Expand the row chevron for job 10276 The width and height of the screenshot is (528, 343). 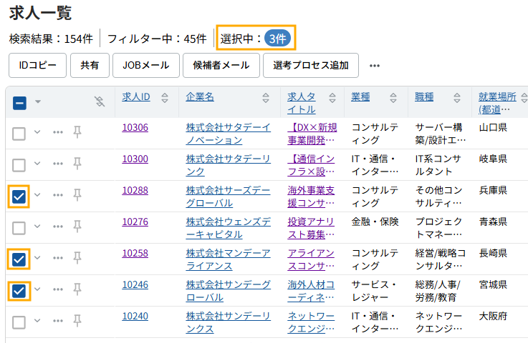[38, 227]
